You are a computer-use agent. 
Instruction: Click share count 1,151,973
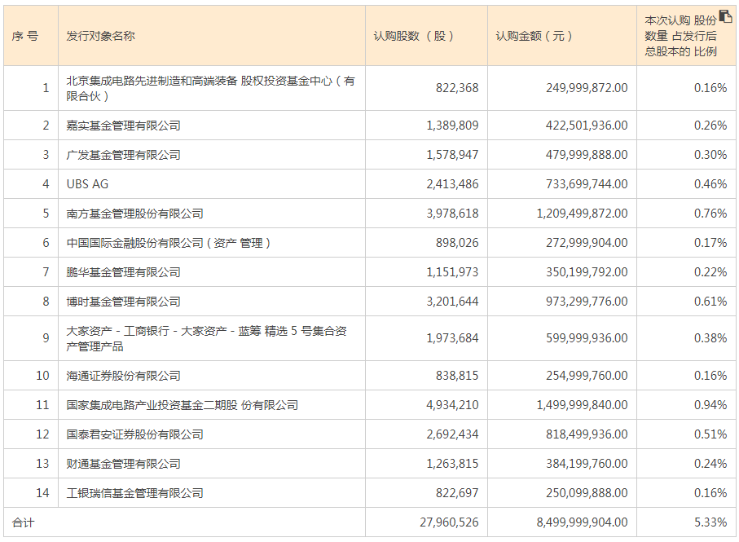coord(452,272)
